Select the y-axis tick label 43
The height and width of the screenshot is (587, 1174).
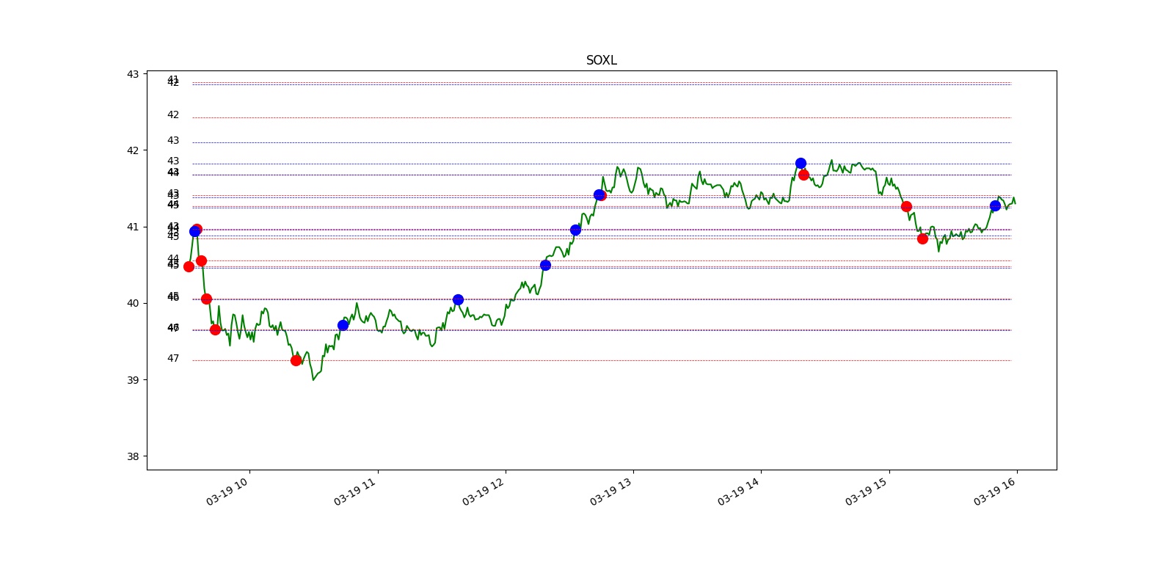[x=133, y=74]
